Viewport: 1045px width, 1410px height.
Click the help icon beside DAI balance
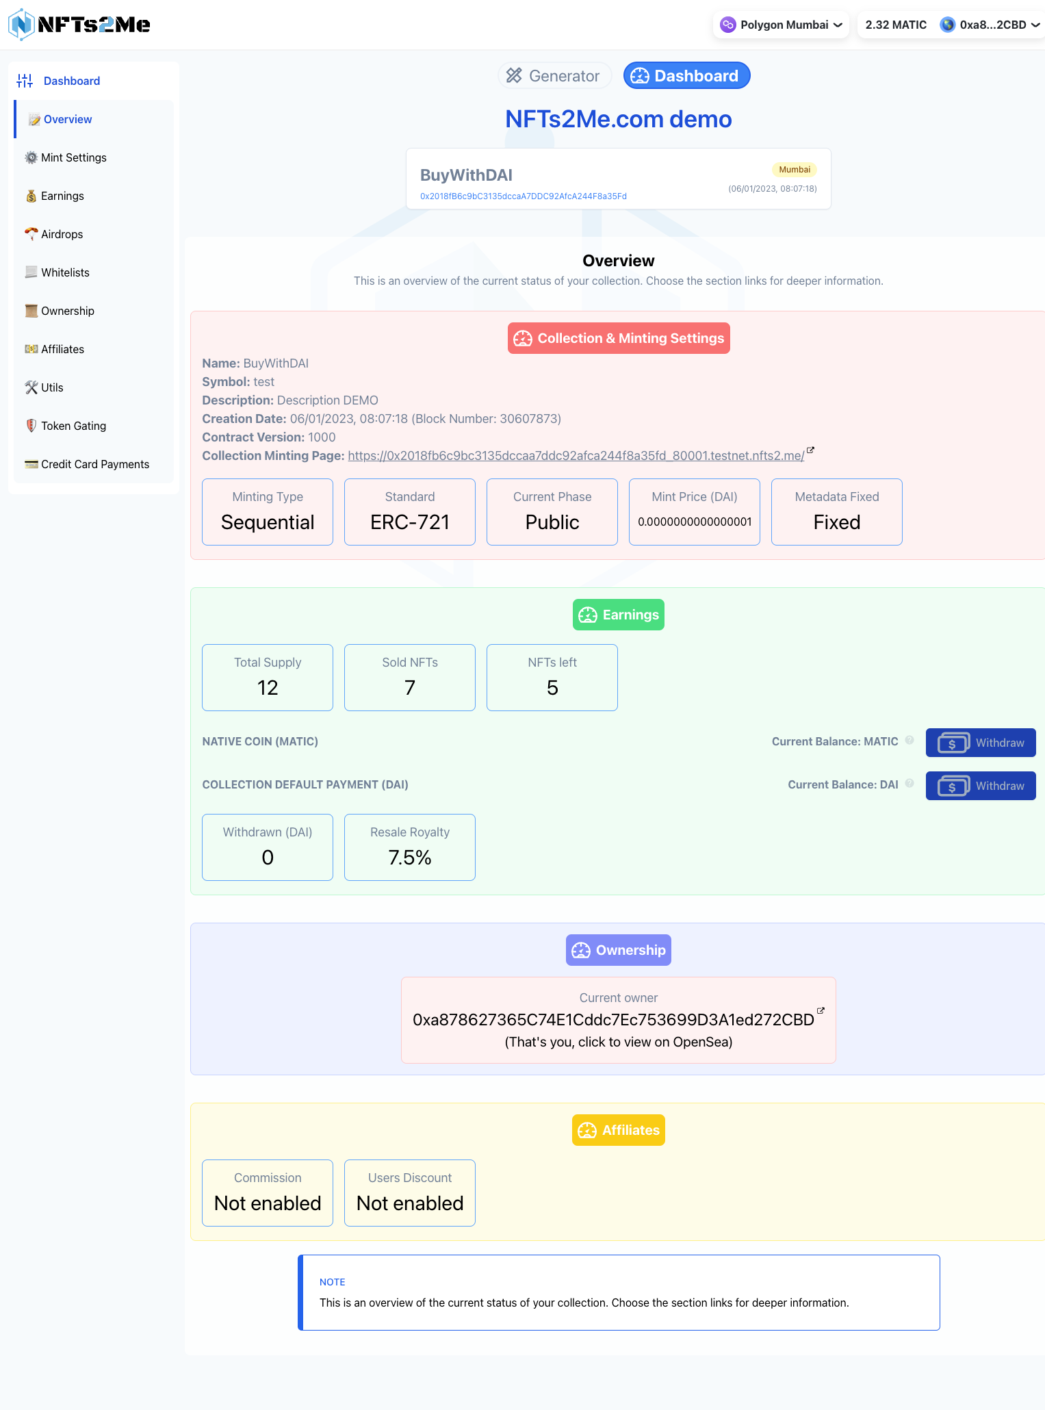pyautogui.click(x=909, y=784)
